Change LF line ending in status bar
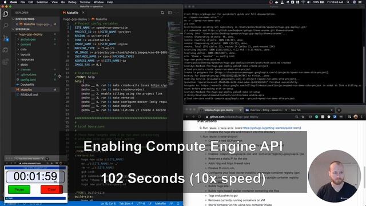This screenshot has height=206, width=366. coord(150,204)
